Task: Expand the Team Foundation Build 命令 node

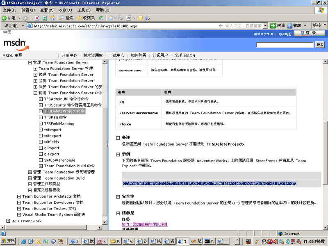Action: point(41,166)
